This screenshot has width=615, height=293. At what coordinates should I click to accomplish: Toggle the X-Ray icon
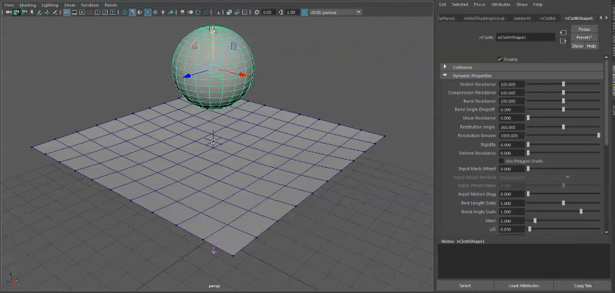[x=229, y=12]
